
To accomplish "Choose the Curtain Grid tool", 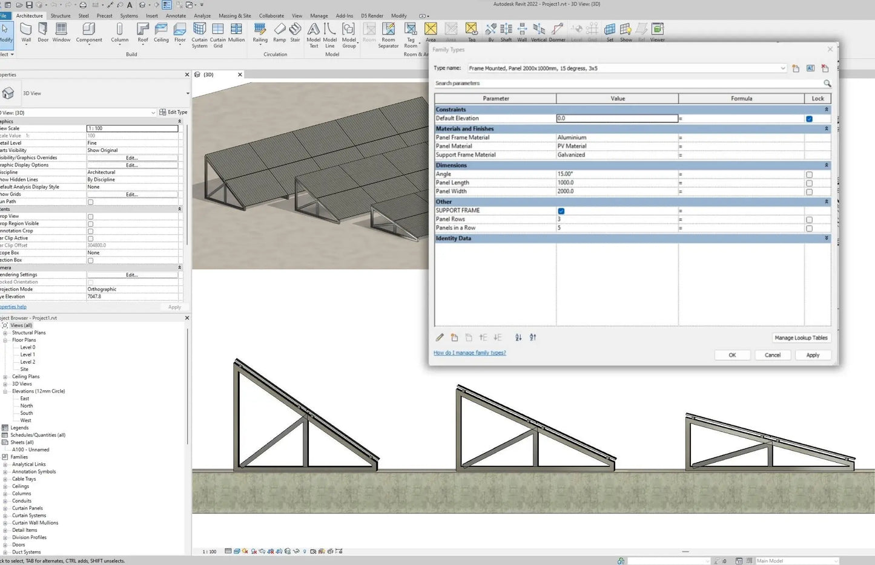I will (218, 32).
